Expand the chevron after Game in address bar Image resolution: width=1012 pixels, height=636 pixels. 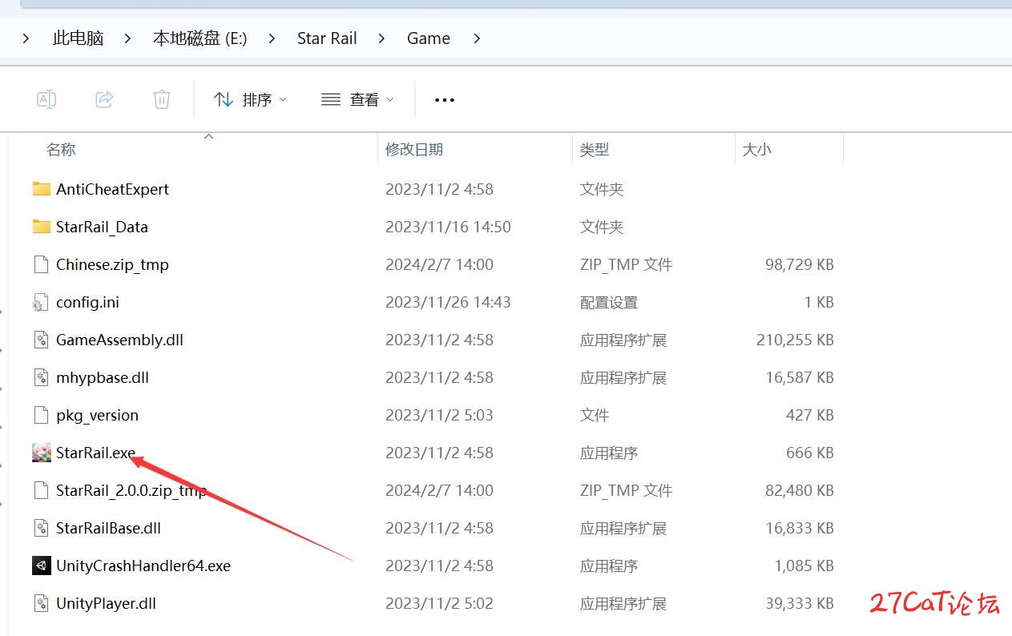point(477,38)
